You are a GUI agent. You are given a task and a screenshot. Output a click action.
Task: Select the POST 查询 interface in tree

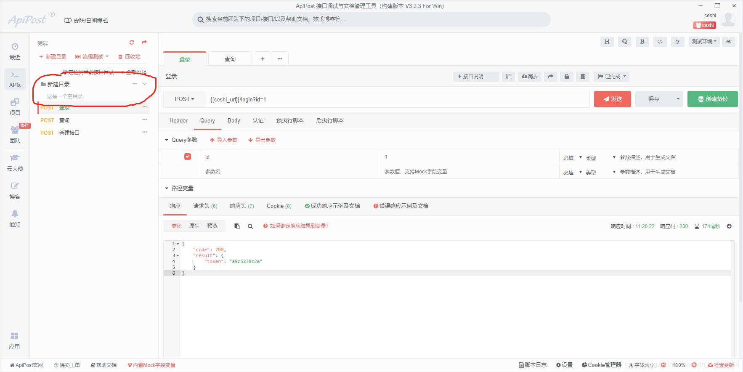(93, 120)
